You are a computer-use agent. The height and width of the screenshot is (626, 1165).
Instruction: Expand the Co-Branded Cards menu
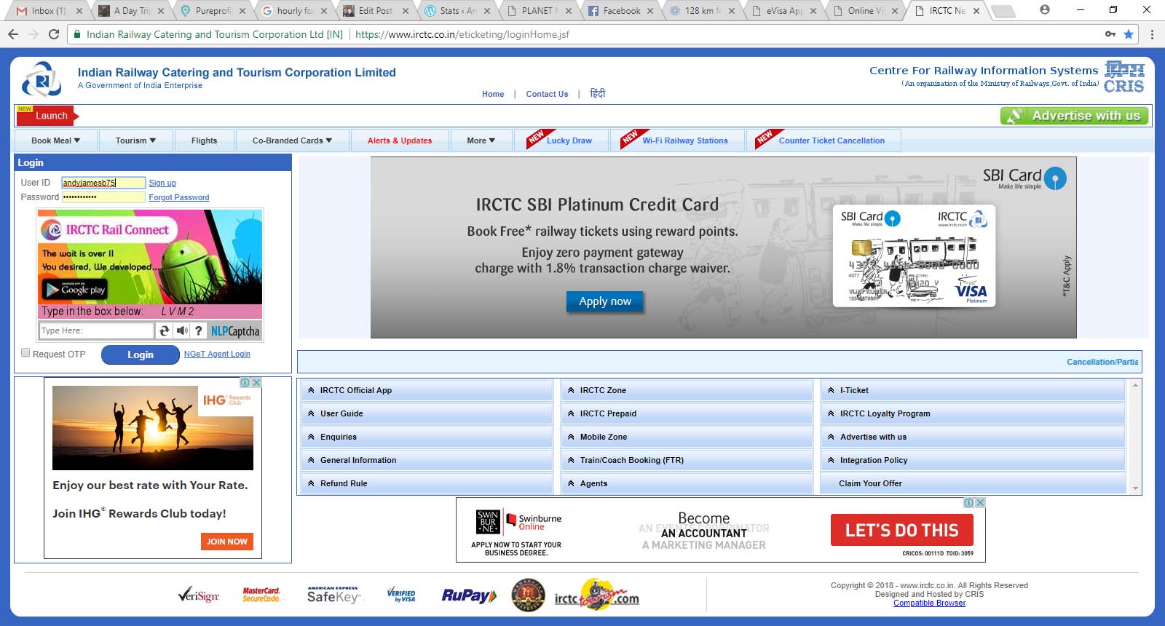pos(292,140)
